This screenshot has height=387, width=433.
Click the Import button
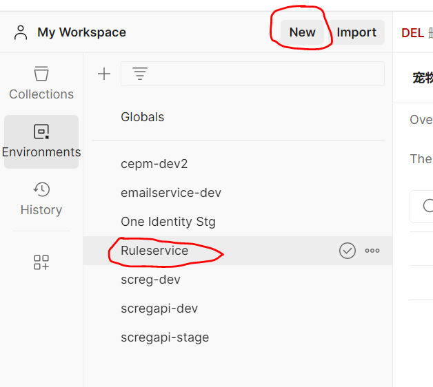356,32
